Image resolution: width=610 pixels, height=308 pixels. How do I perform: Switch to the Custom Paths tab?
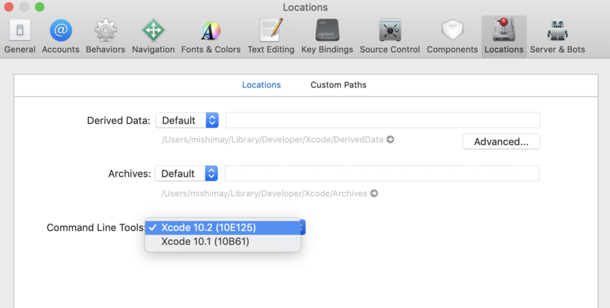(x=338, y=85)
